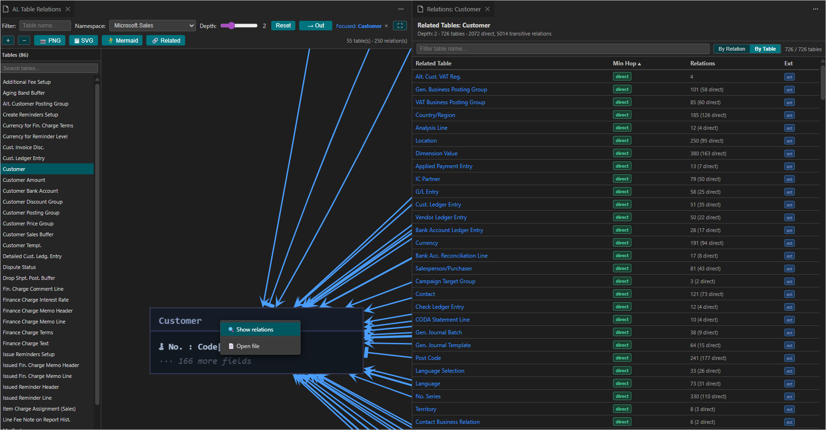Click ext badge in Language row
826x430 pixels.
click(789, 384)
